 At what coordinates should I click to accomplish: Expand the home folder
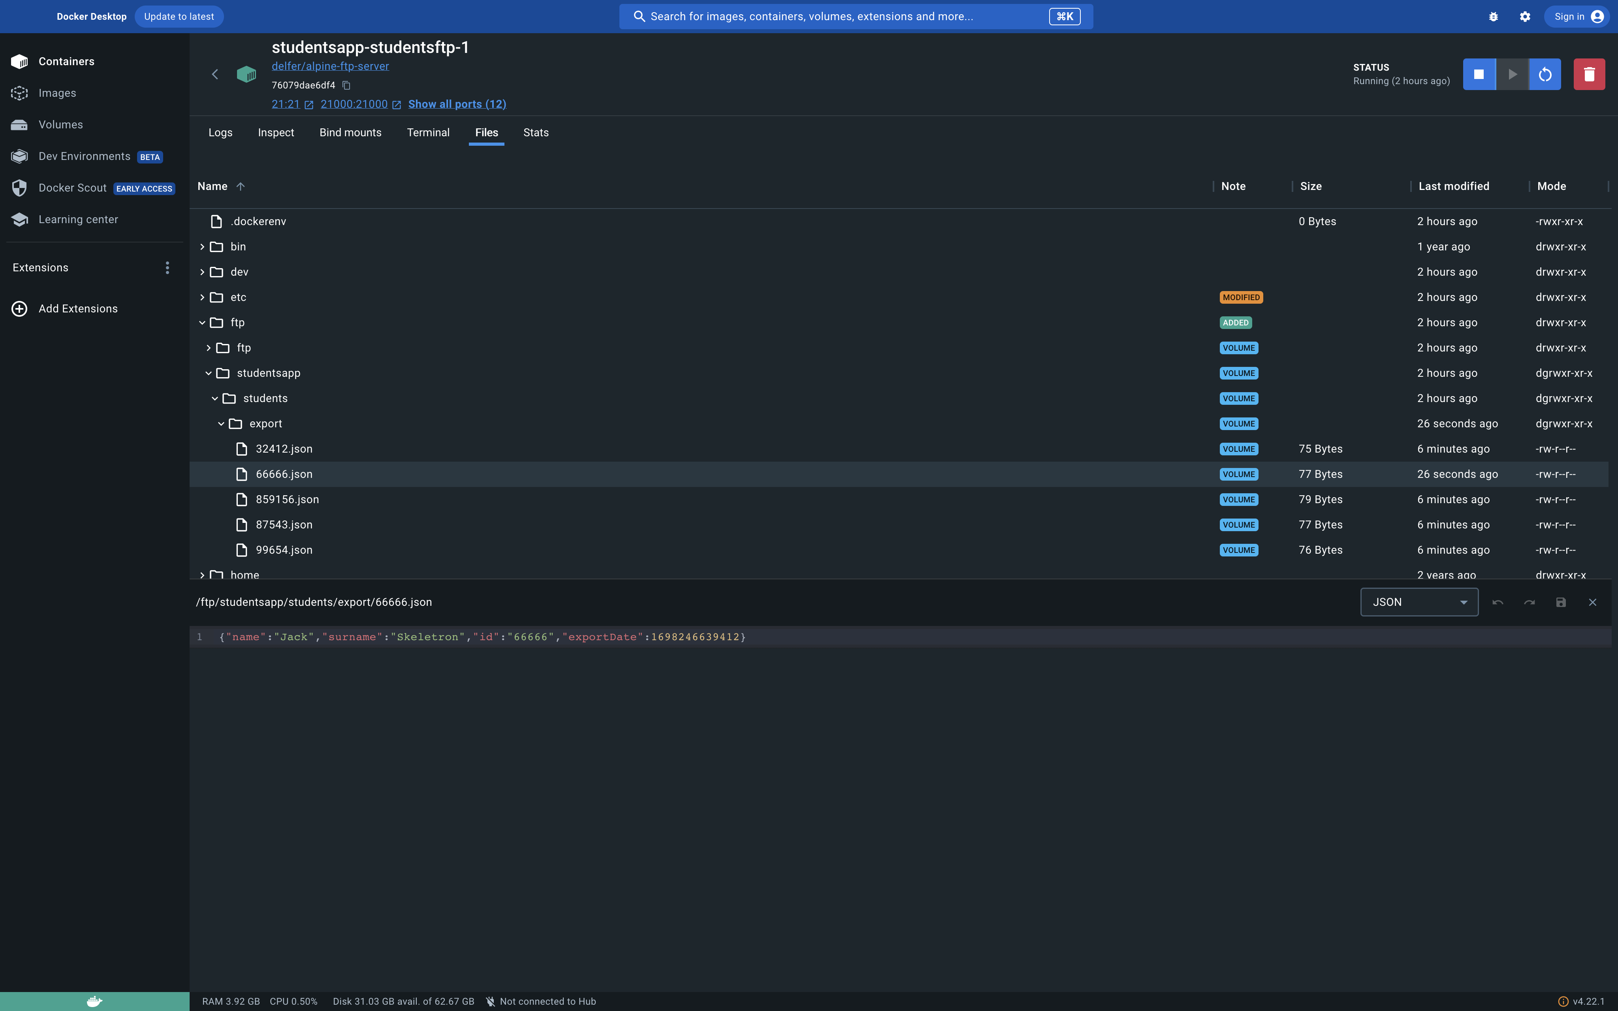[x=202, y=575]
